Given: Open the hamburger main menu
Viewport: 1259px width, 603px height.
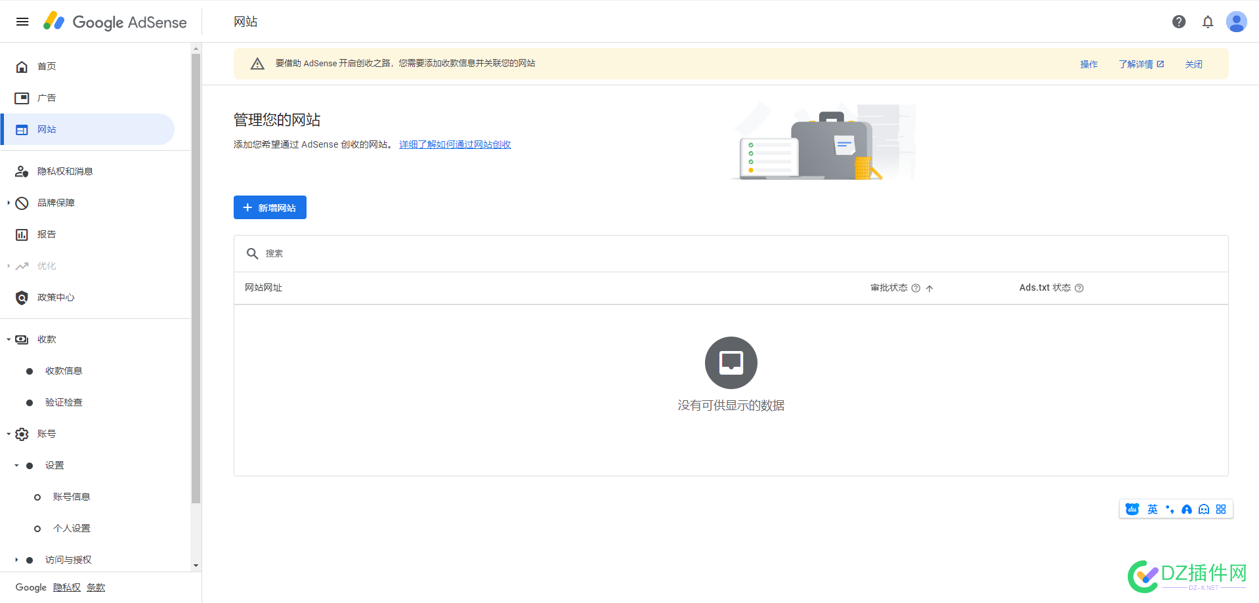Looking at the screenshot, I should click(x=22, y=22).
